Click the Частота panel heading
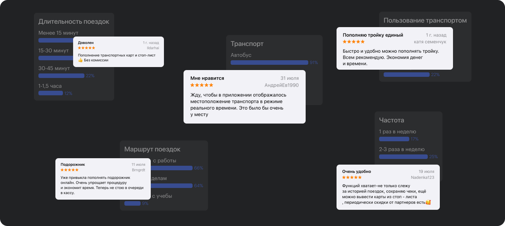The height and width of the screenshot is (226, 505). (392, 120)
